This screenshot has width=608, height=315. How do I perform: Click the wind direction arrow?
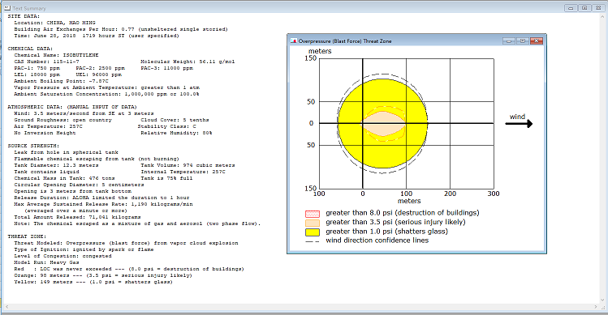click(x=519, y=123)
